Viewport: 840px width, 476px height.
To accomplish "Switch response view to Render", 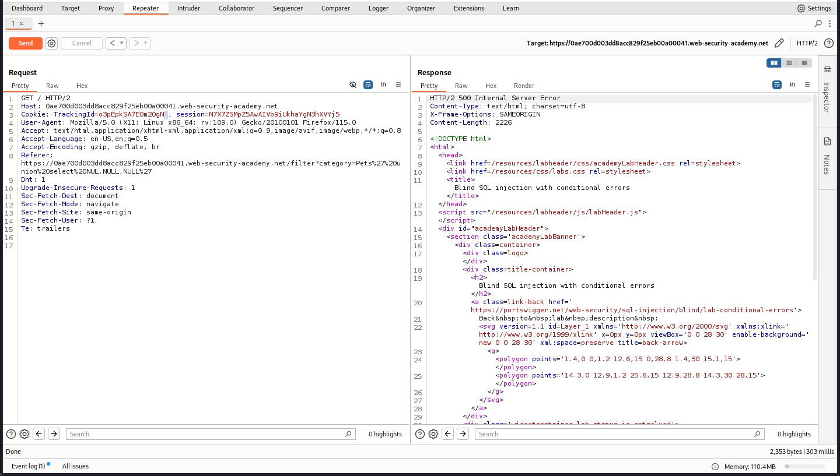I will [x=524, y=86].
